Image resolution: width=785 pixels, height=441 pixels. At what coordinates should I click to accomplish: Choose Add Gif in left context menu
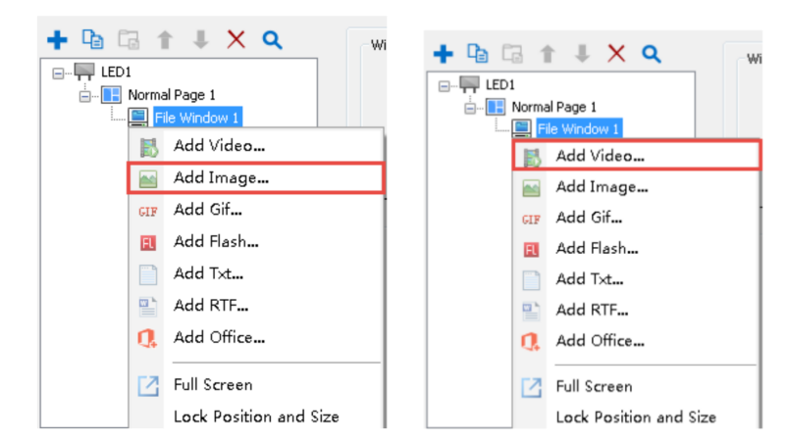pyautogui.click(x=256, y=210)
